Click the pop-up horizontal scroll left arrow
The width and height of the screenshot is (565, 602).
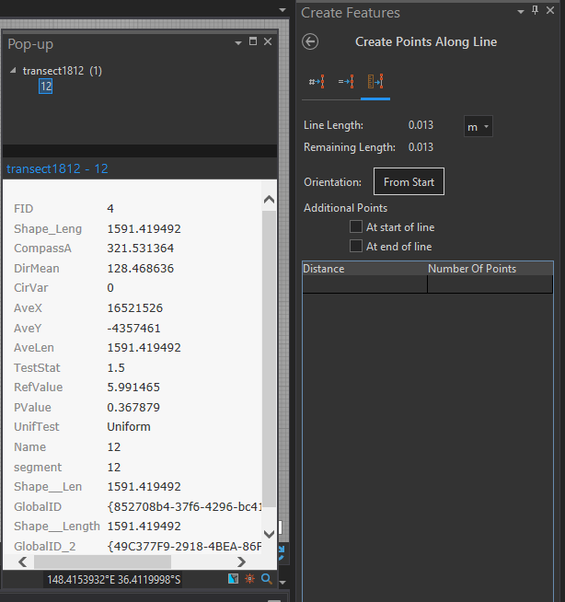click(x=23, y=561)
